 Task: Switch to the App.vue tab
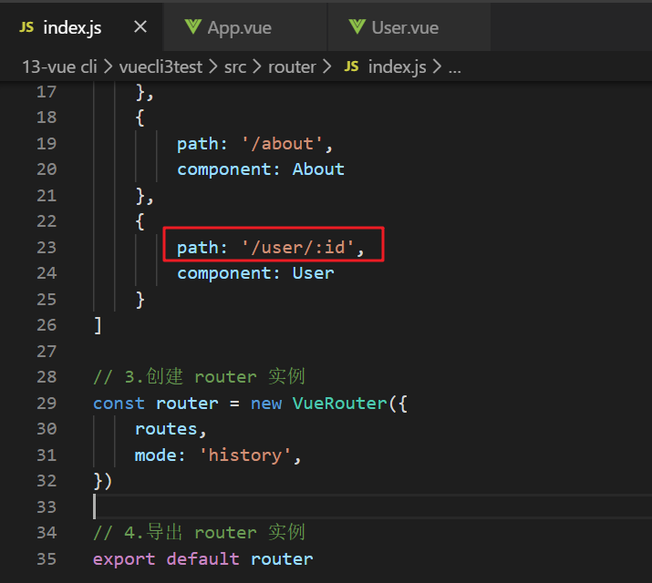[239, 27]
